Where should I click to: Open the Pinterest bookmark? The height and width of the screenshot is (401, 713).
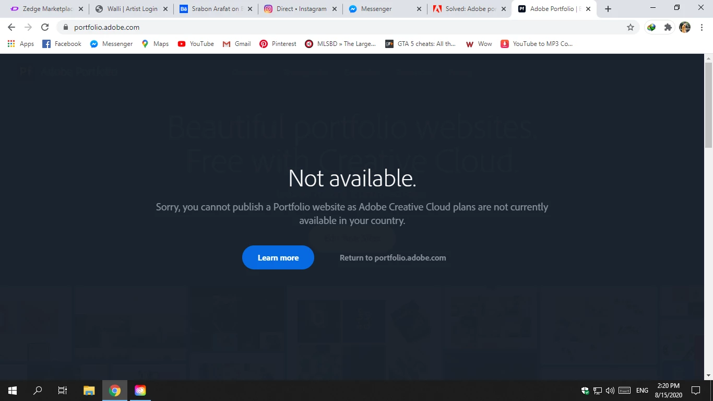click(x=278, y=44)
